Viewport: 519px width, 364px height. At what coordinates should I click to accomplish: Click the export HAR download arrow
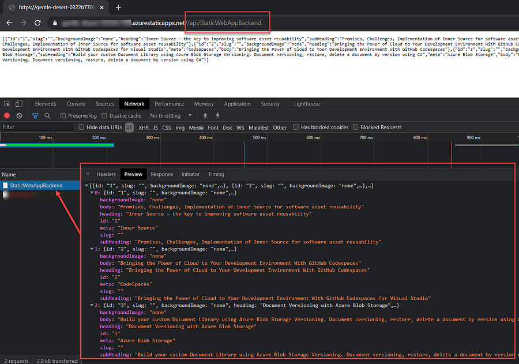click(x=217, y=116)
